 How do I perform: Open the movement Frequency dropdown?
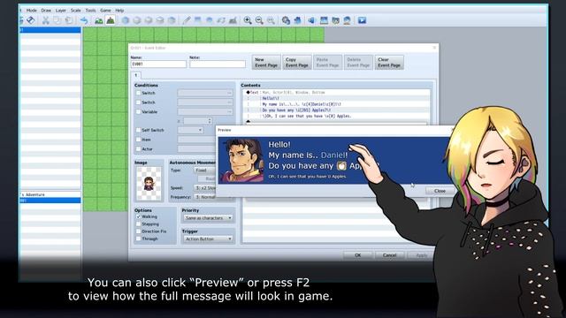click(x=204, y=197)
